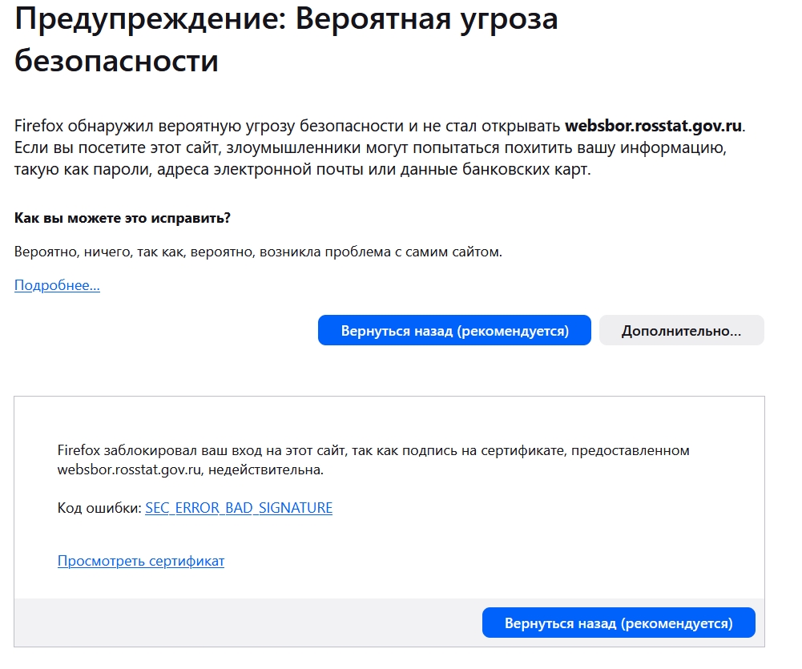Open the "Просмотреть сертификат" link

click(141, 561)
